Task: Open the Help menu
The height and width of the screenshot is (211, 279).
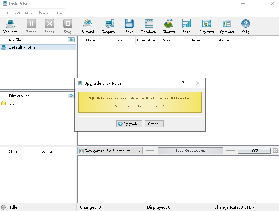Action: tap(58, 12)
